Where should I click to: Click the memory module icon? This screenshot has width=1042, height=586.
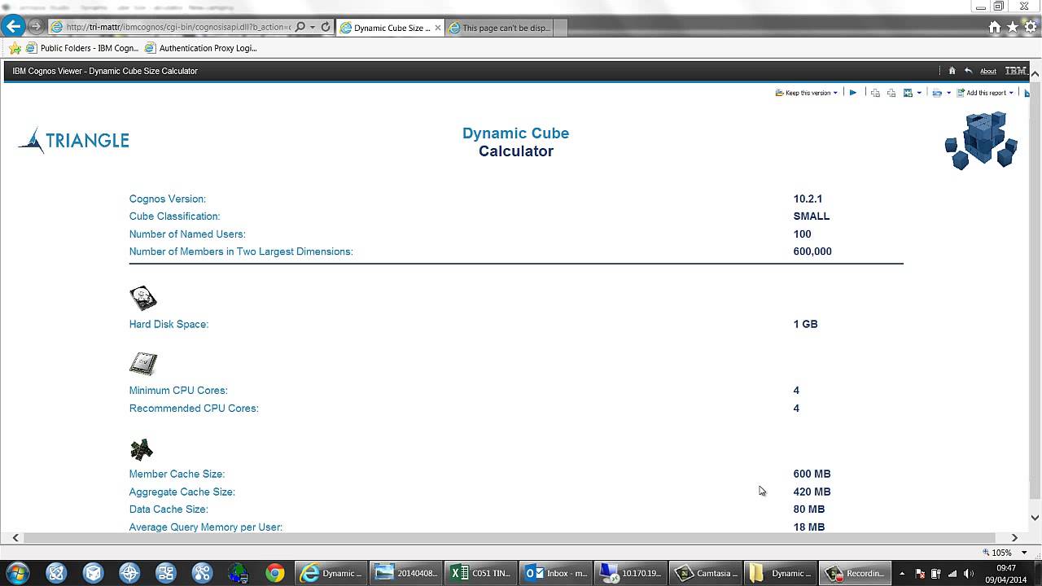[x=141, y=449]
